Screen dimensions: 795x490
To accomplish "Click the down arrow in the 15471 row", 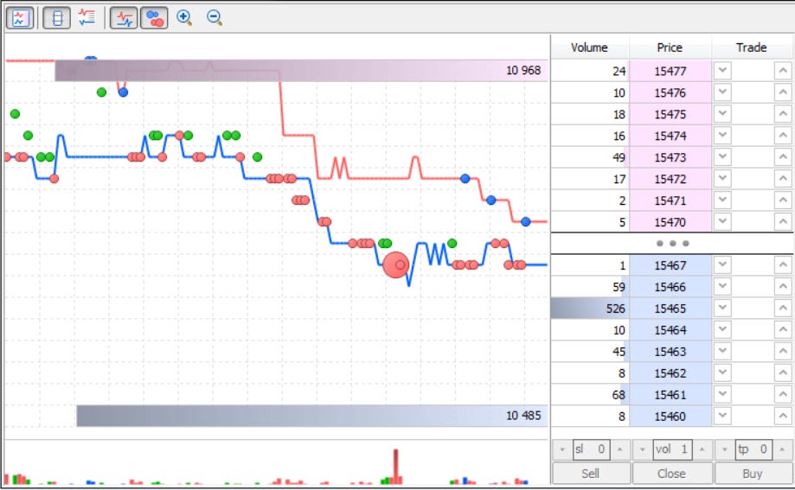I will (722, 200).
